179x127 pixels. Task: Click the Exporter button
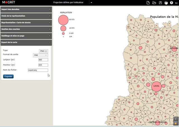(x=8, y=76)
